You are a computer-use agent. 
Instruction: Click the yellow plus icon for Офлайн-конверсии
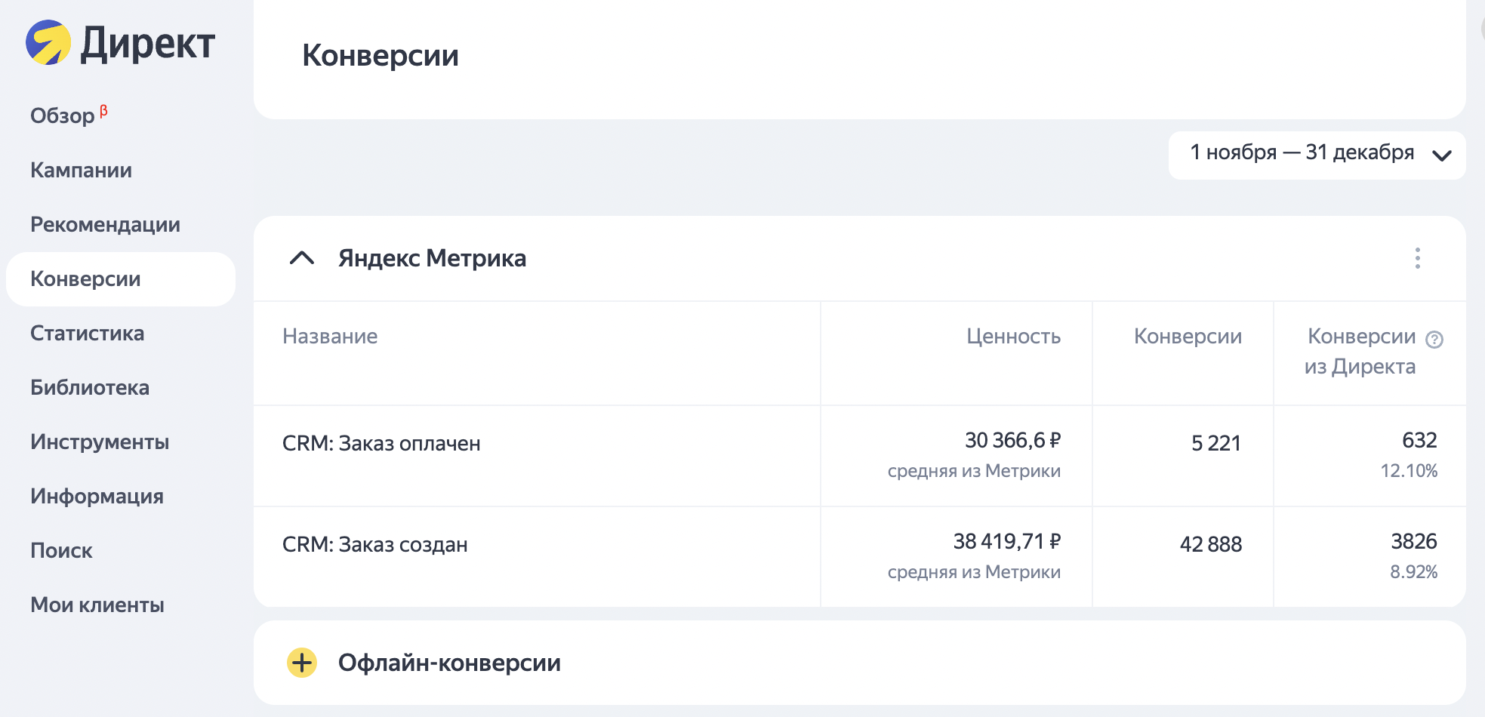[x=302, y=663]
